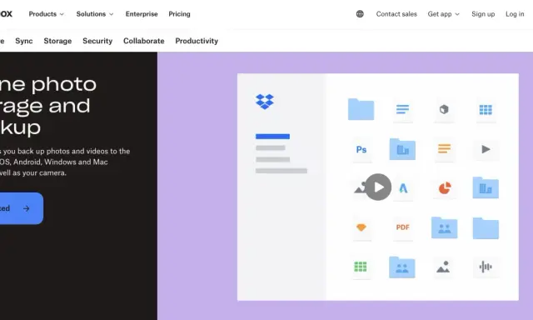This screenshot has height=320, width=533.
Task: Open the Products dropdown menu
Action: (x=47, y=14)
